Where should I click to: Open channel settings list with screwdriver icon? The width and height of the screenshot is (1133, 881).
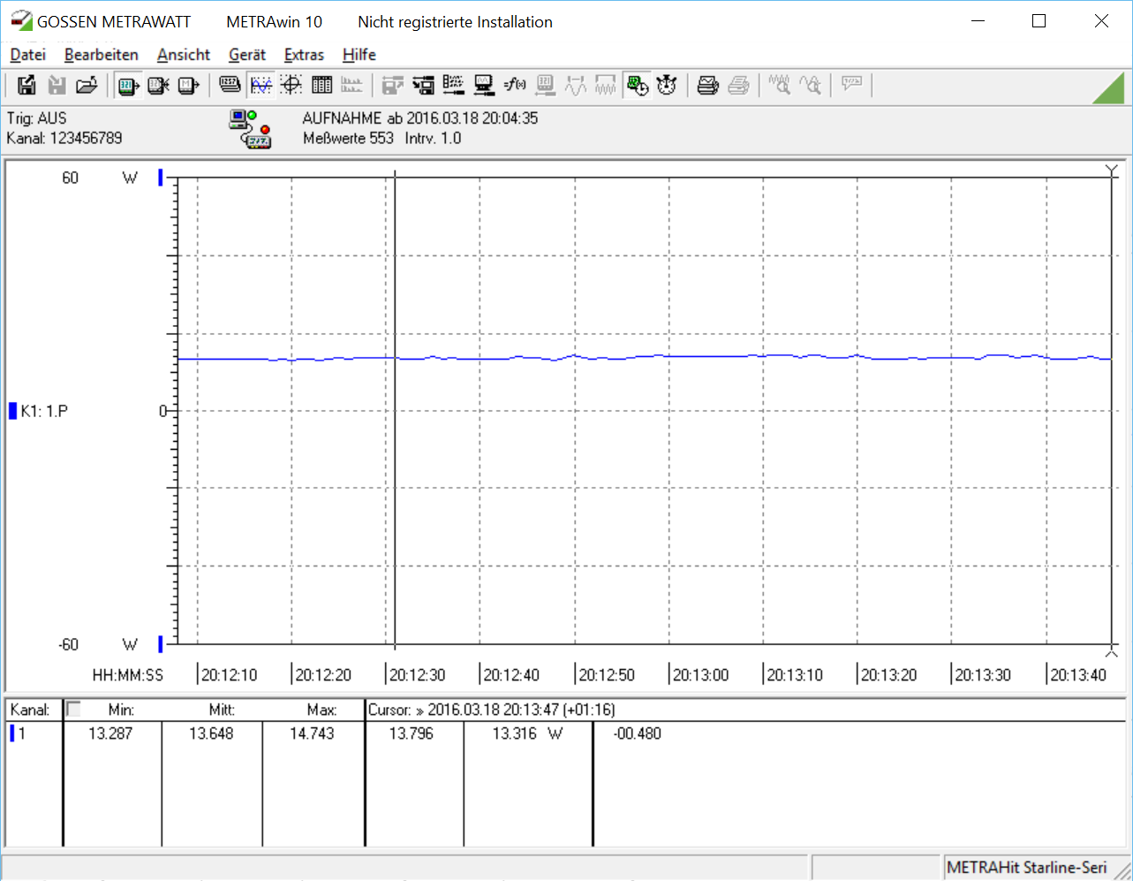tap(454, 85)
